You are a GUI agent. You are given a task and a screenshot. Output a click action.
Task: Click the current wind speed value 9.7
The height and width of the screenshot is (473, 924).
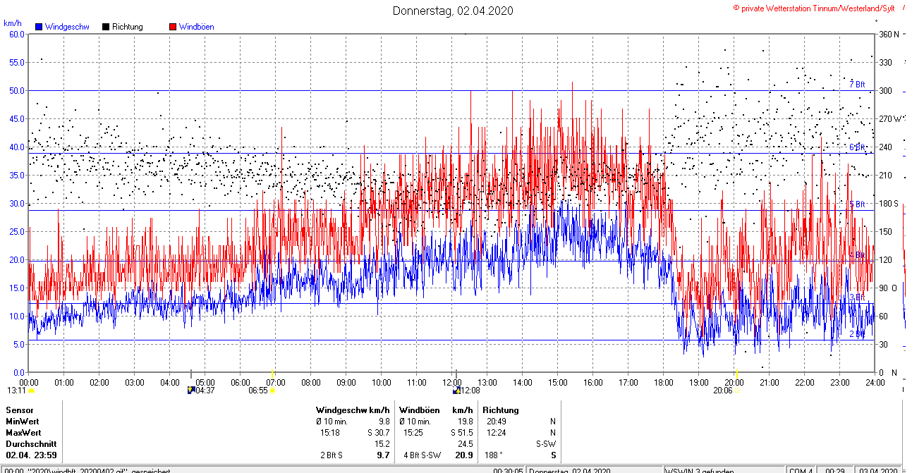click(x=384, y=455)
